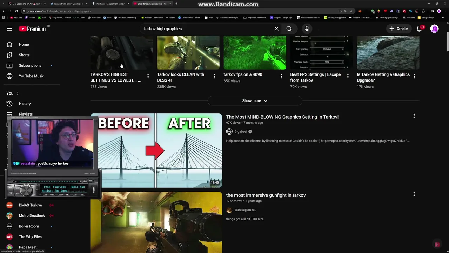Click the page vertical scrollbar
449x253 pixels.
click(x=447, y=42)
